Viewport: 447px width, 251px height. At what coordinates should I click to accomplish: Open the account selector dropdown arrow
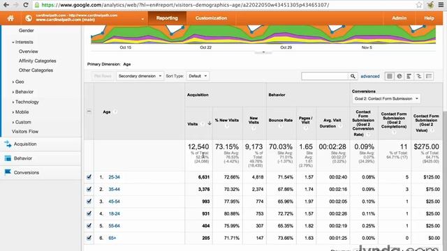pos(142,19)
